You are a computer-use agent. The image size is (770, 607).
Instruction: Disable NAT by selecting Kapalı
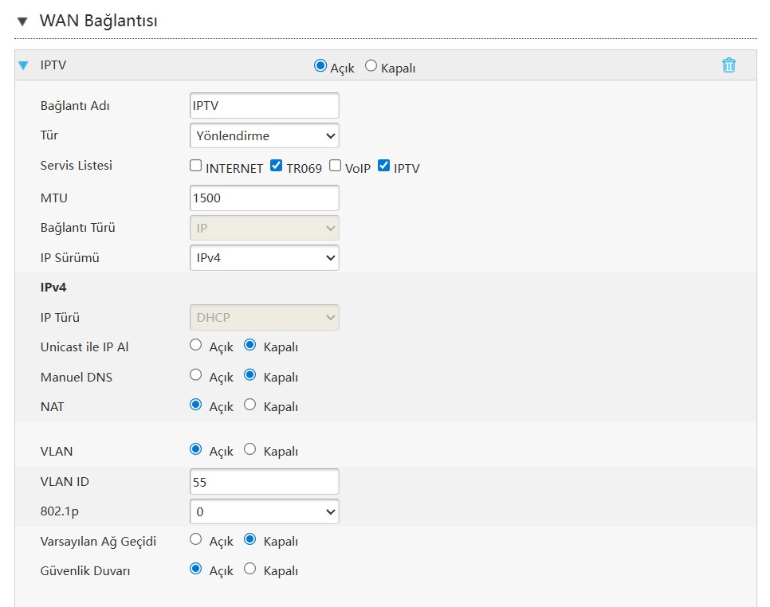(x=250, y=405)
